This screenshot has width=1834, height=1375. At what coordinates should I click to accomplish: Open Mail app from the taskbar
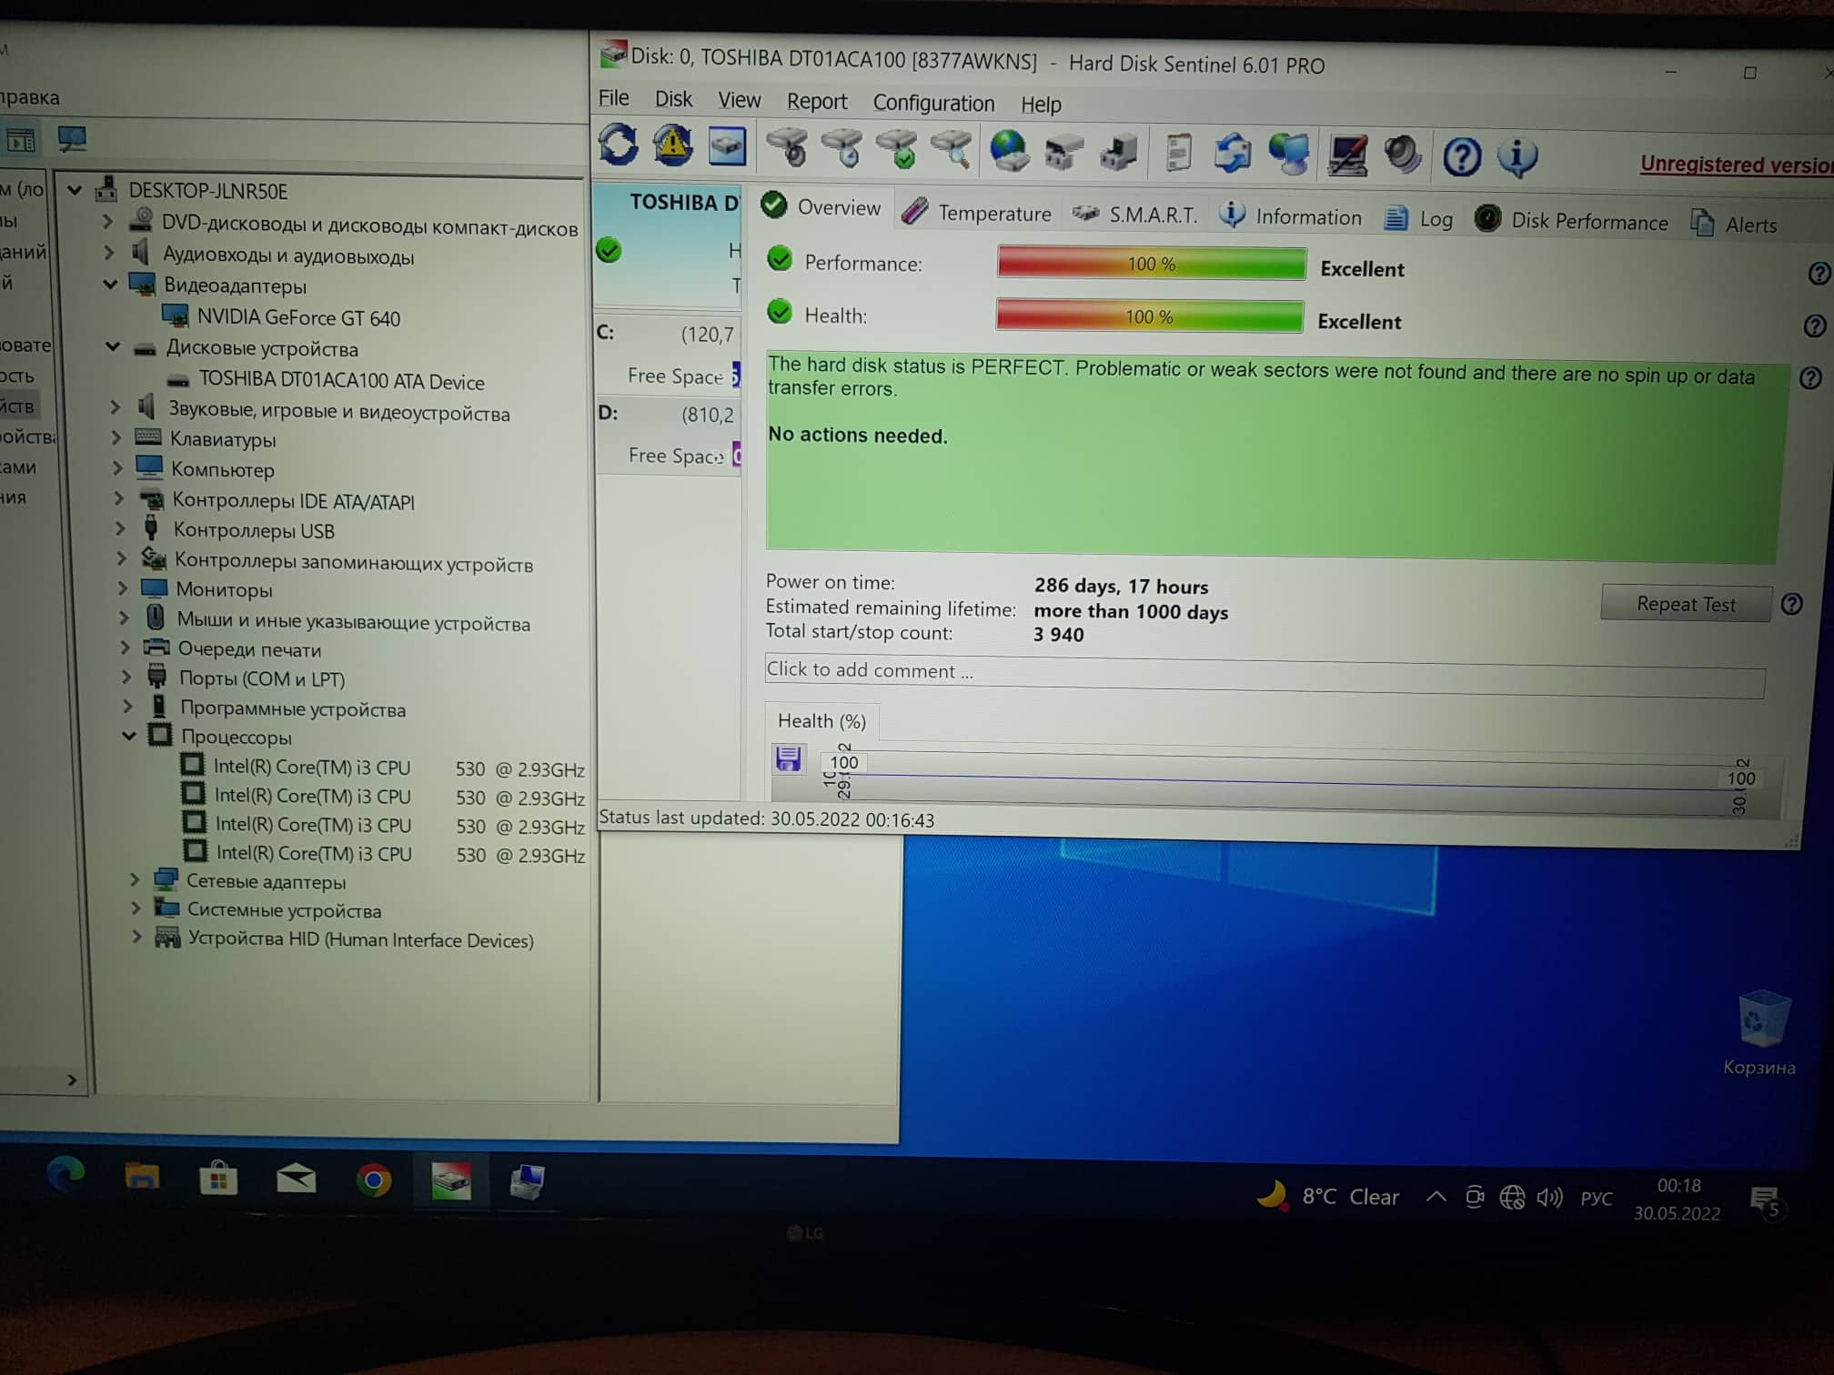pyautogui.click(x=296, y=1180)
